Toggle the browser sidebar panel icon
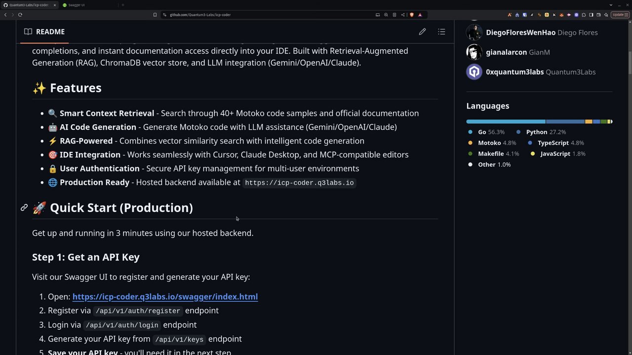 click(591, 15)
